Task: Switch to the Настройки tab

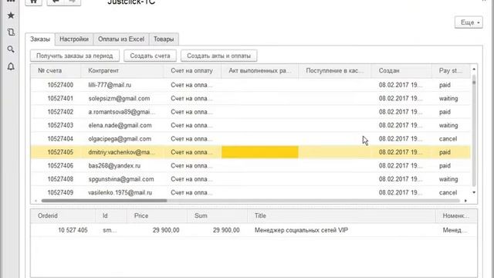Action: tap(74, 39)
